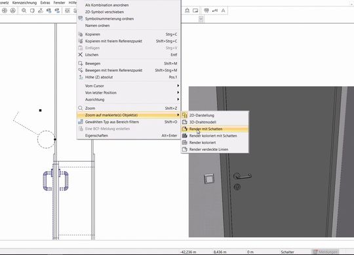Click the Render koloriert icon in submenu
This screenshot has height=255, width=354.
pos(185,143)
